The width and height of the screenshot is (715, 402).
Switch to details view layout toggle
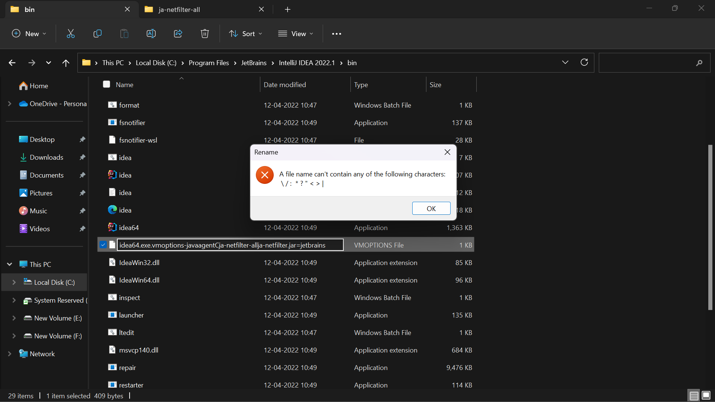[694, 395]
